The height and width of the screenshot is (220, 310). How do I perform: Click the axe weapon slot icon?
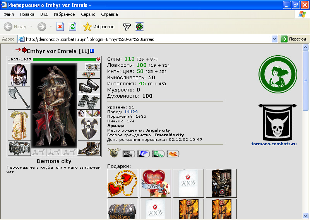point(19,98)
